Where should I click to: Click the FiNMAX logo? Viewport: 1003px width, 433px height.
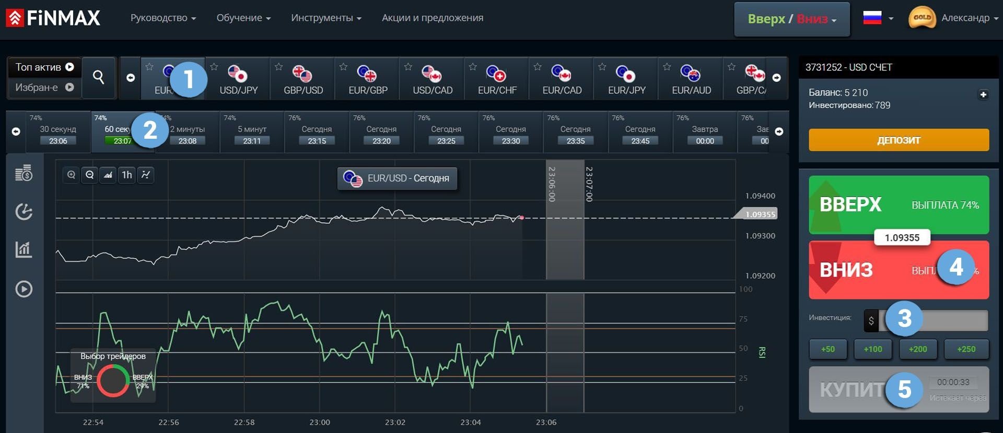pos(53,18)
